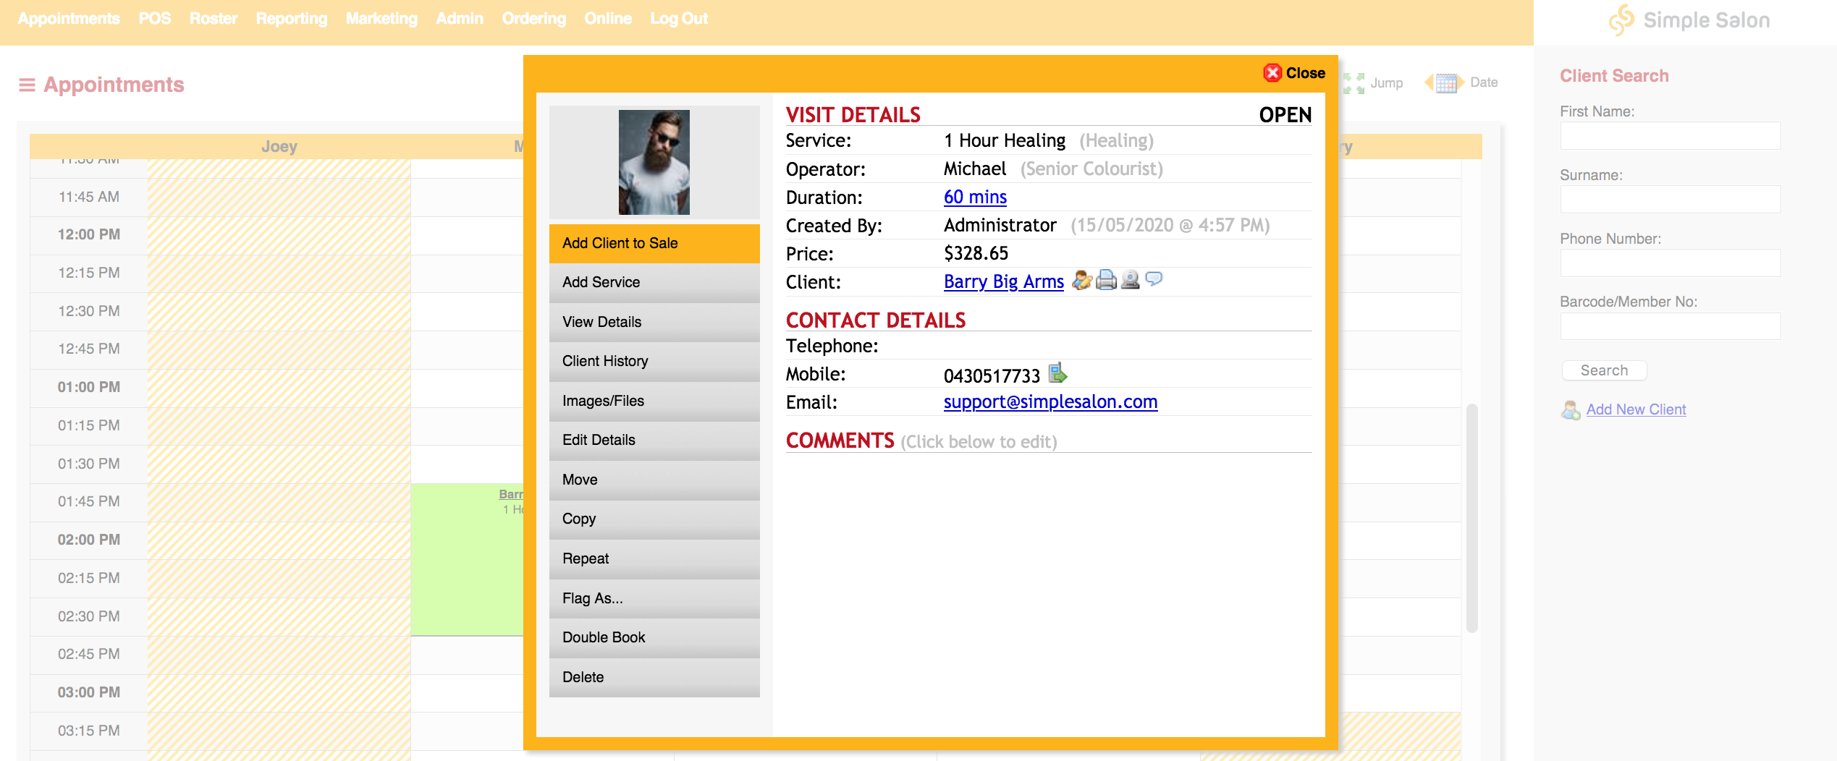Print the visit details using the printer icon
This screenshot has height=761, width=1837.
point(1105,281)
